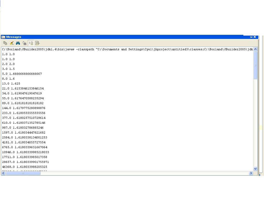This screenshot has width=264, height=198.
Task: Open Find using the binoculars icon
Action: pos(18,43)
